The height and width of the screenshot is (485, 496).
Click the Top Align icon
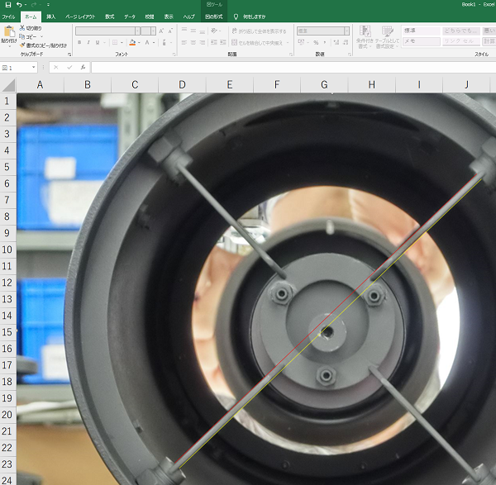tap(184, 31)
